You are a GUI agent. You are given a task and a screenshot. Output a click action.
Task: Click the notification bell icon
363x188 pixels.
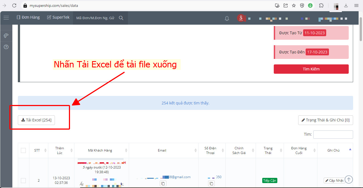pyautogui.click(x=227, y=18)
